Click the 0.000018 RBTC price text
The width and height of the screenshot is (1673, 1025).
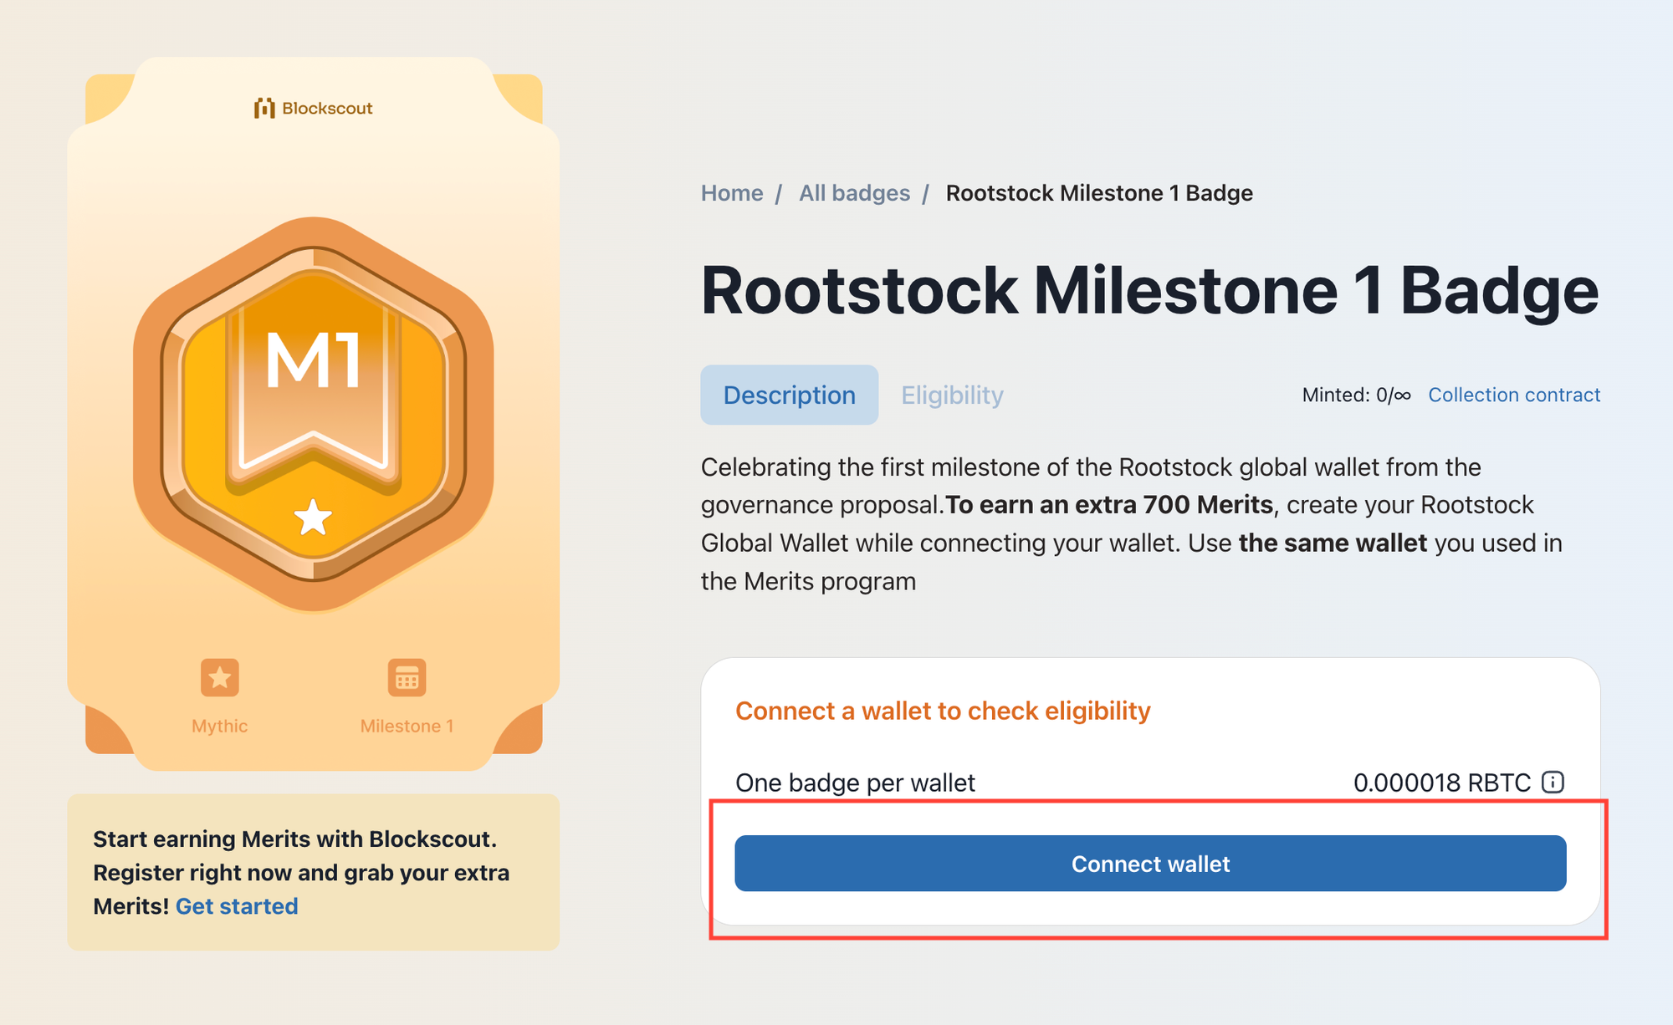click(x=1441, y=783)
